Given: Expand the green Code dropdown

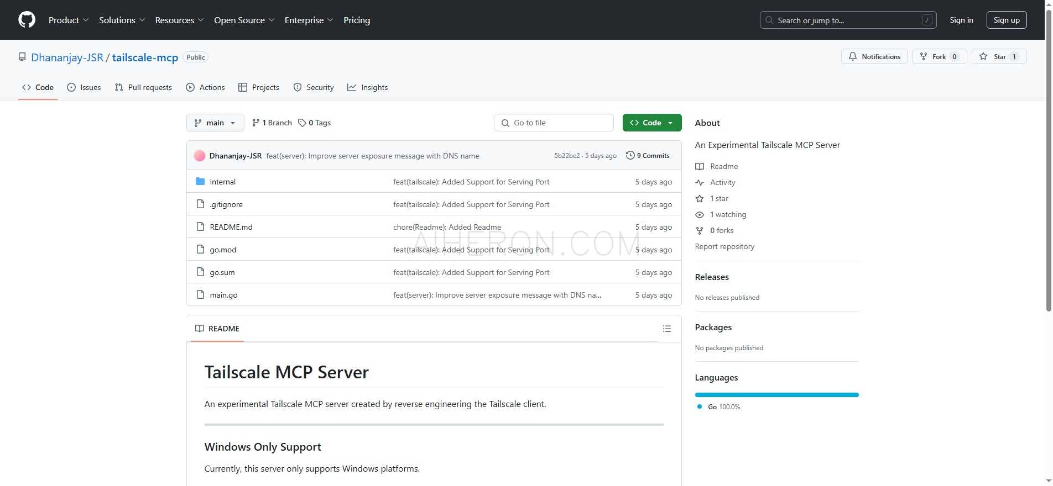Looking at the screenshot, I should click(652, 123).
